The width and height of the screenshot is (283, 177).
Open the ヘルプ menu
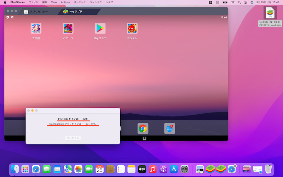(x=110, y=2)
